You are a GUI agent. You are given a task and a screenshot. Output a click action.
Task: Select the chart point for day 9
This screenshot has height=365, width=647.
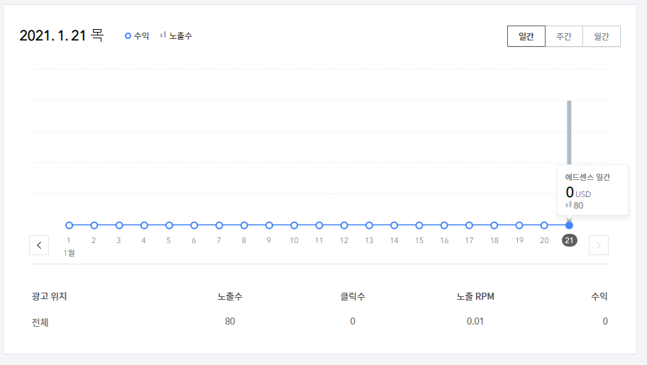(x=269, y=225)
